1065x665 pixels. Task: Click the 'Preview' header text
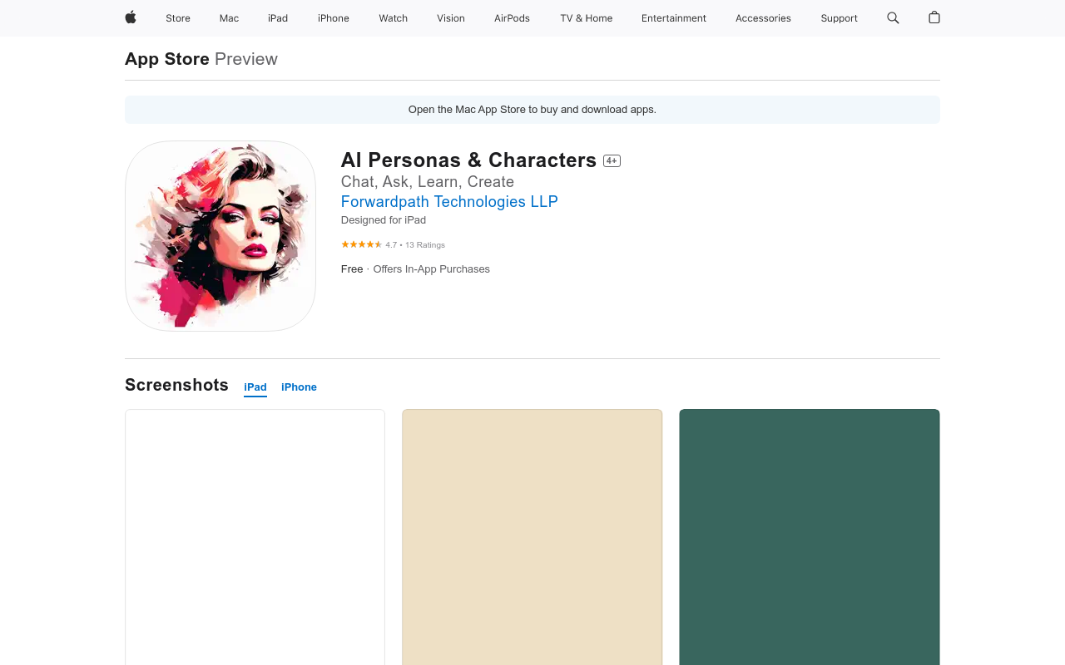246,59
